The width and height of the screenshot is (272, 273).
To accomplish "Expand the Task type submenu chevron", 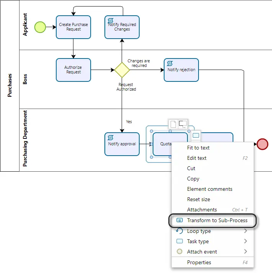I will 246,241.
